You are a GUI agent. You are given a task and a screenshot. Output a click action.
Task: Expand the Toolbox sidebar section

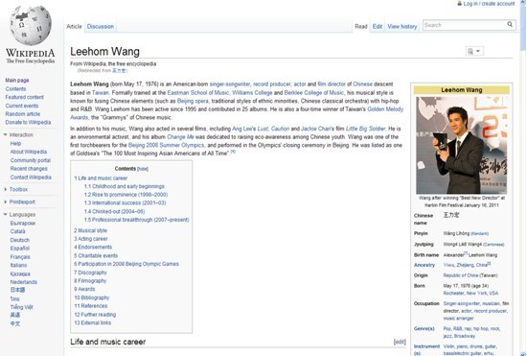pyautogui.click(x=6, y=189)
